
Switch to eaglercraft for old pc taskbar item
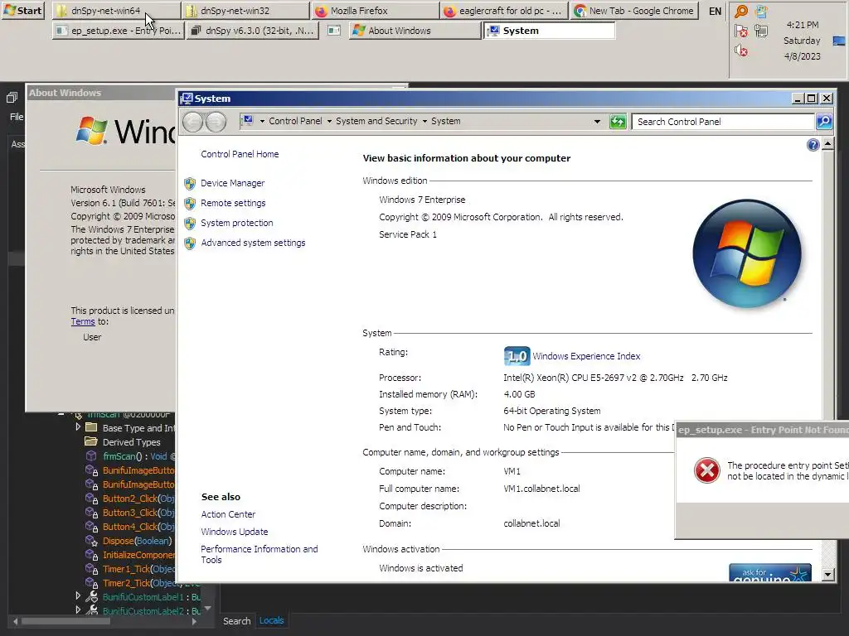tap(505, 10)
